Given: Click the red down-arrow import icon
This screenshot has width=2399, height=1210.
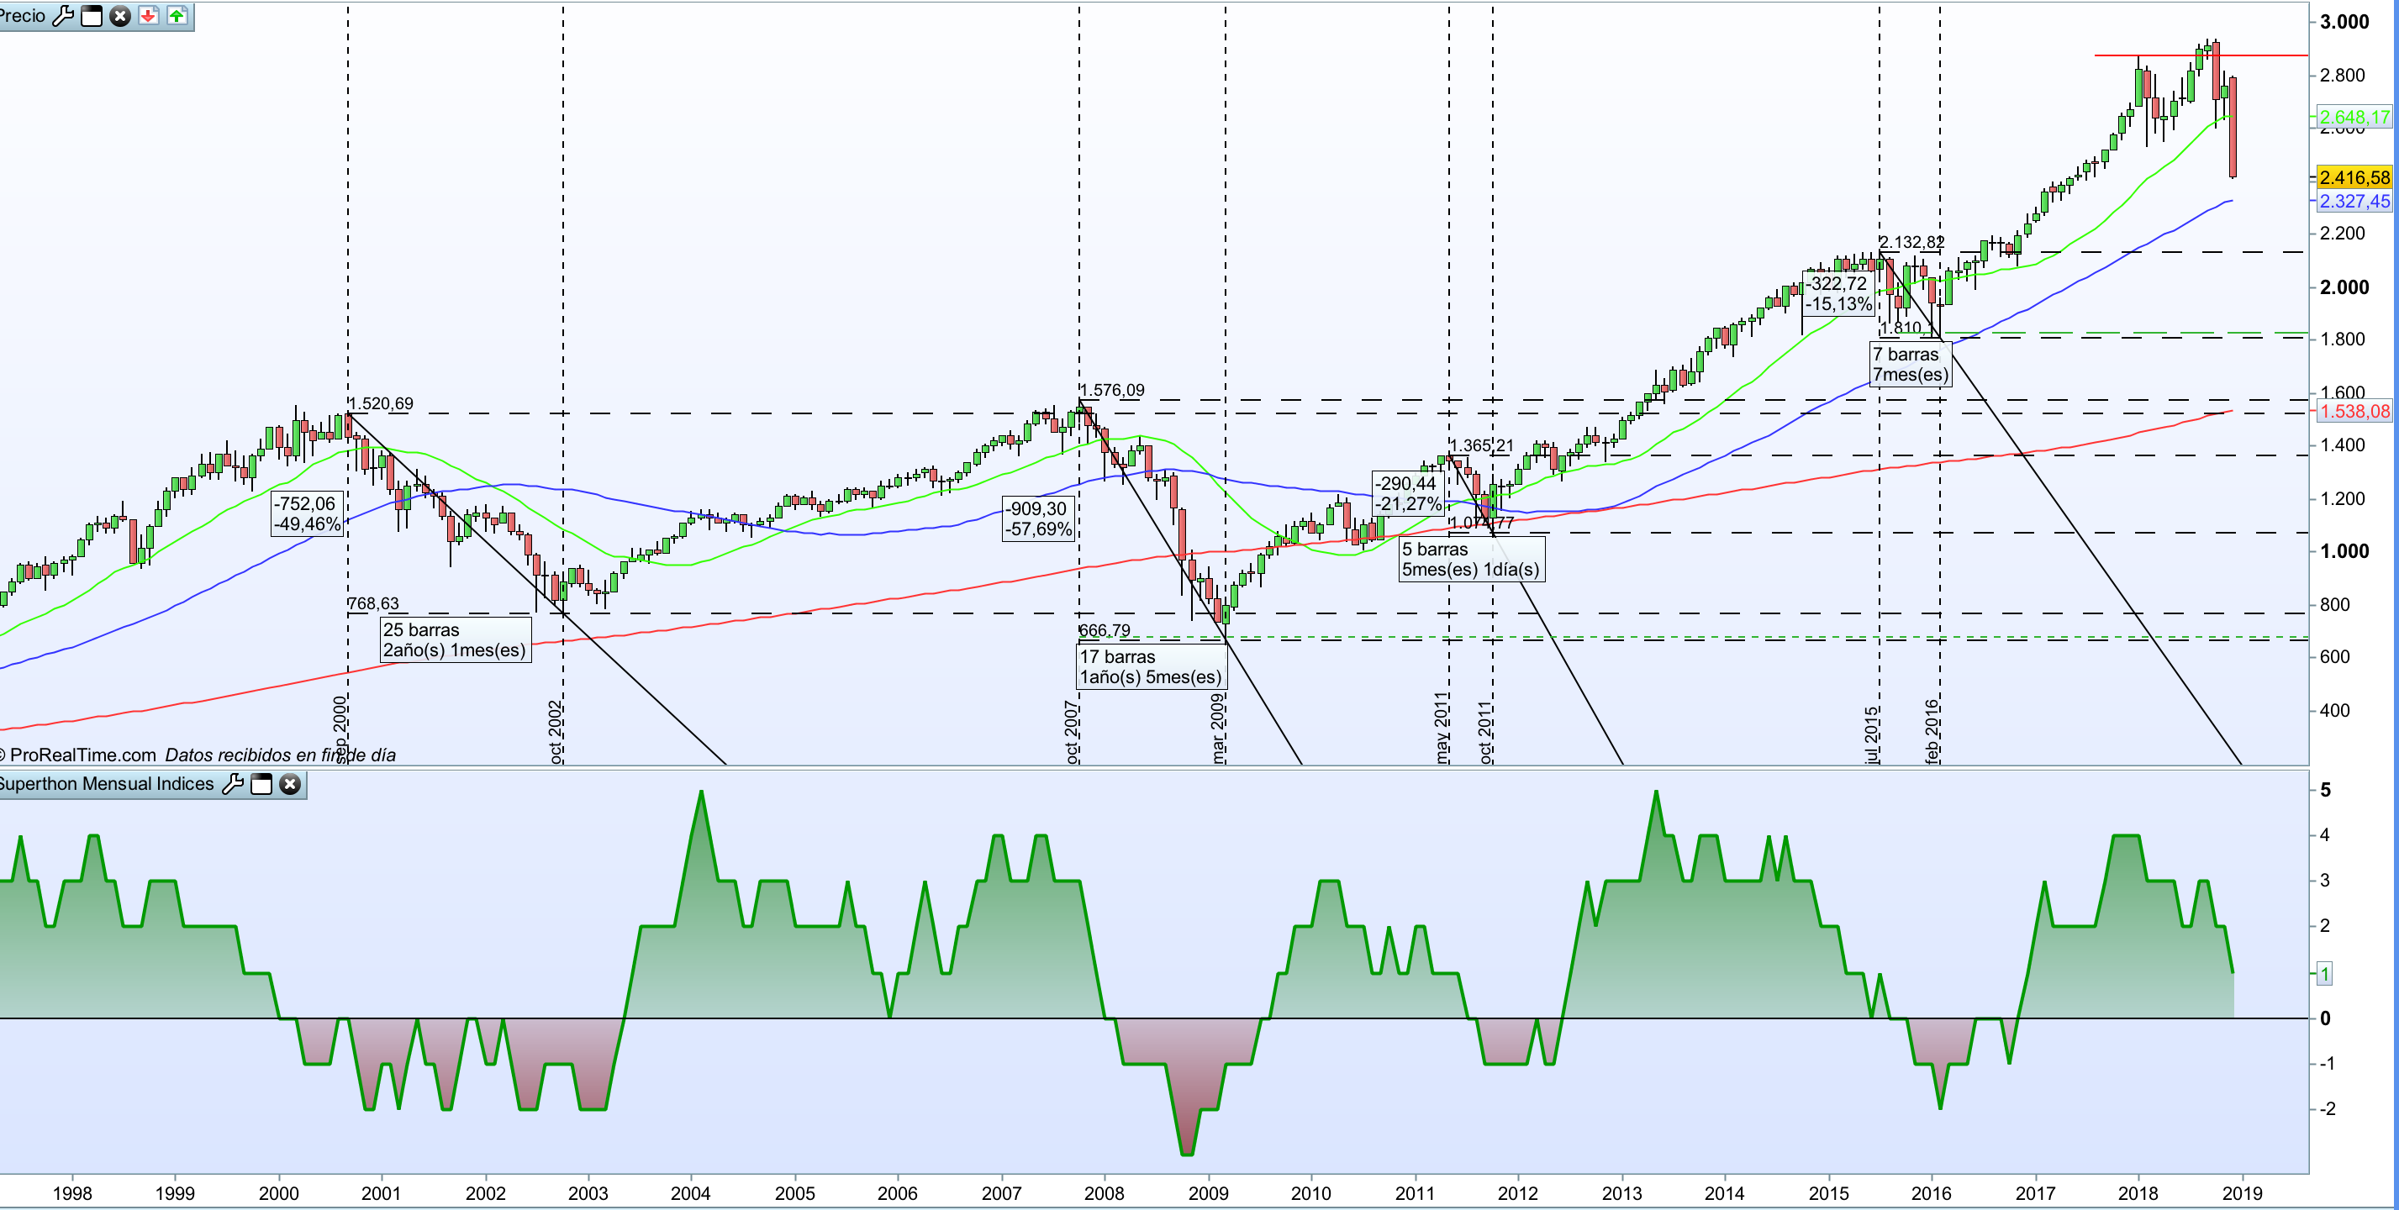Looking at the screenshot, I should [148, 16].
